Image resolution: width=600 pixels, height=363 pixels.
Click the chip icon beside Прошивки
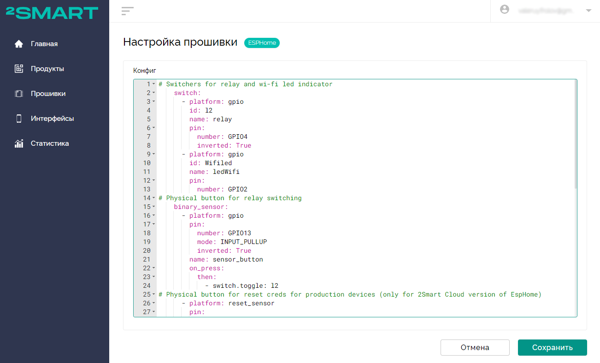tap(19, 94)
